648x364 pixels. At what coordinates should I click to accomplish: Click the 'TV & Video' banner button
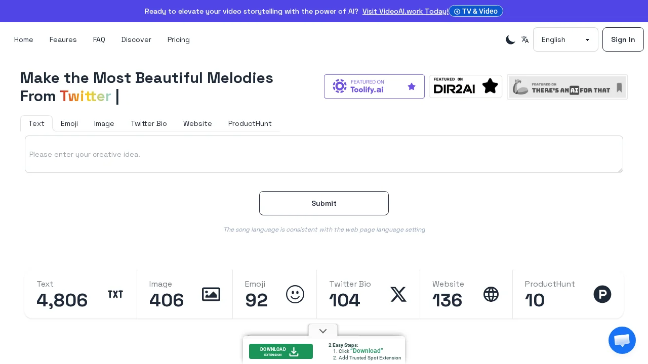(476, 11)
